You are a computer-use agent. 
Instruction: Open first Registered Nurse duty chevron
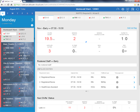point(134,77)
